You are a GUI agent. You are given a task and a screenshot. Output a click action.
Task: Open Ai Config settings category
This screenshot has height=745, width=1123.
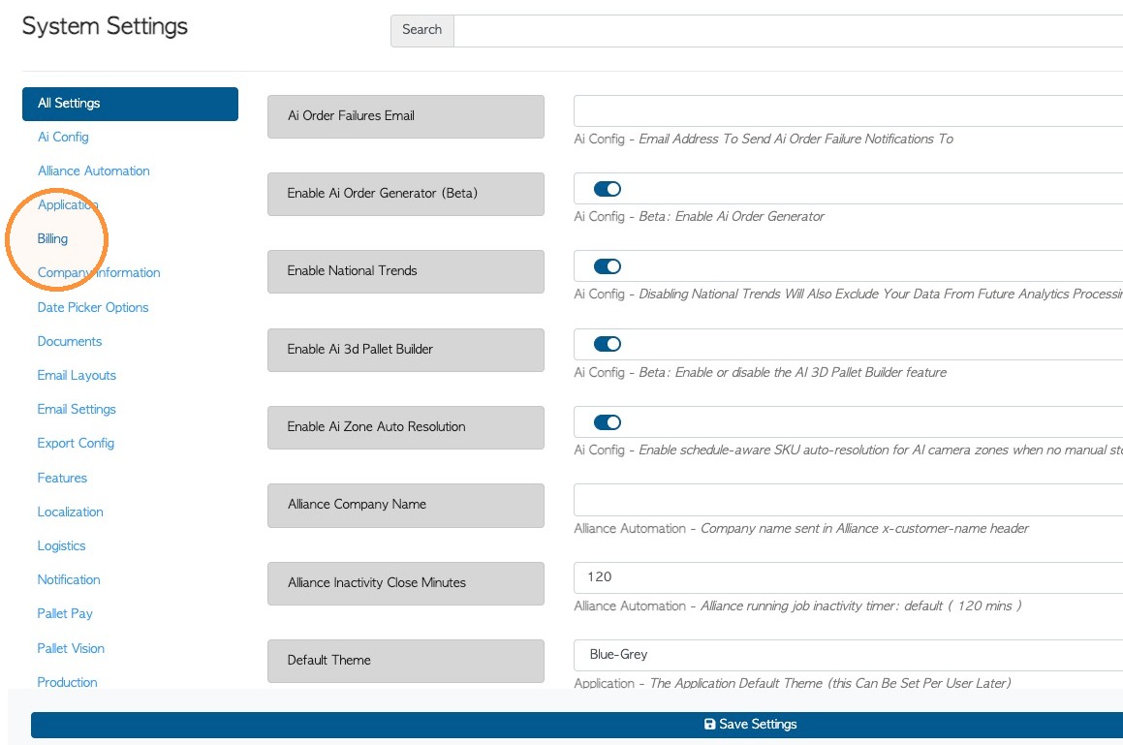click(63, 137)
